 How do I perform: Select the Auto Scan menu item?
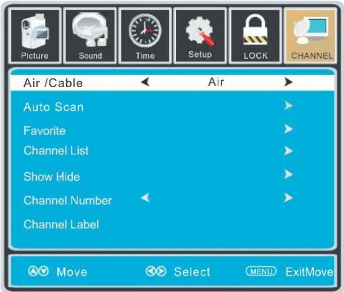click(54, 107)
